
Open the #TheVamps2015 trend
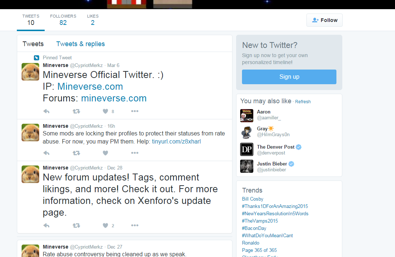point(260,221)
